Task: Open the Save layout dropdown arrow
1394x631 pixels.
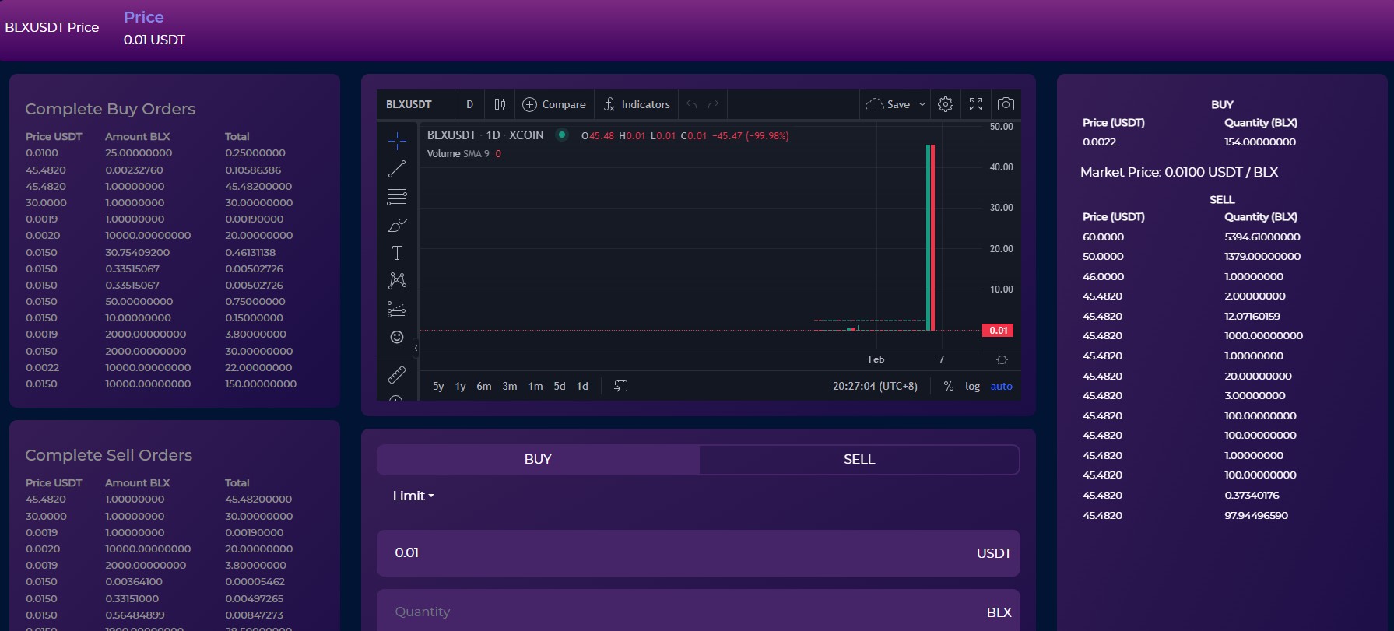Action: click(922, 104)
